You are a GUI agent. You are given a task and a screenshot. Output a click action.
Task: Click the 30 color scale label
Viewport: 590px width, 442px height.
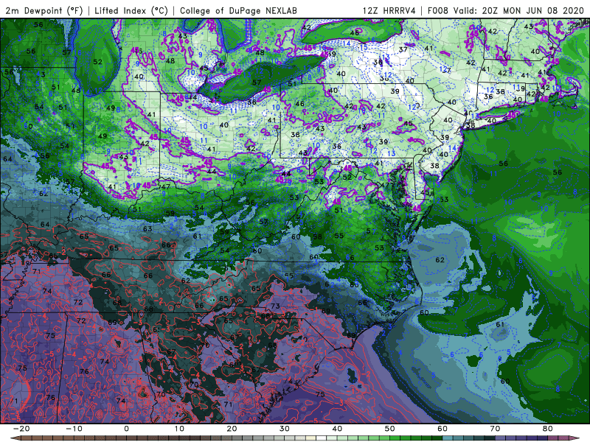click(x=285, y=429)
